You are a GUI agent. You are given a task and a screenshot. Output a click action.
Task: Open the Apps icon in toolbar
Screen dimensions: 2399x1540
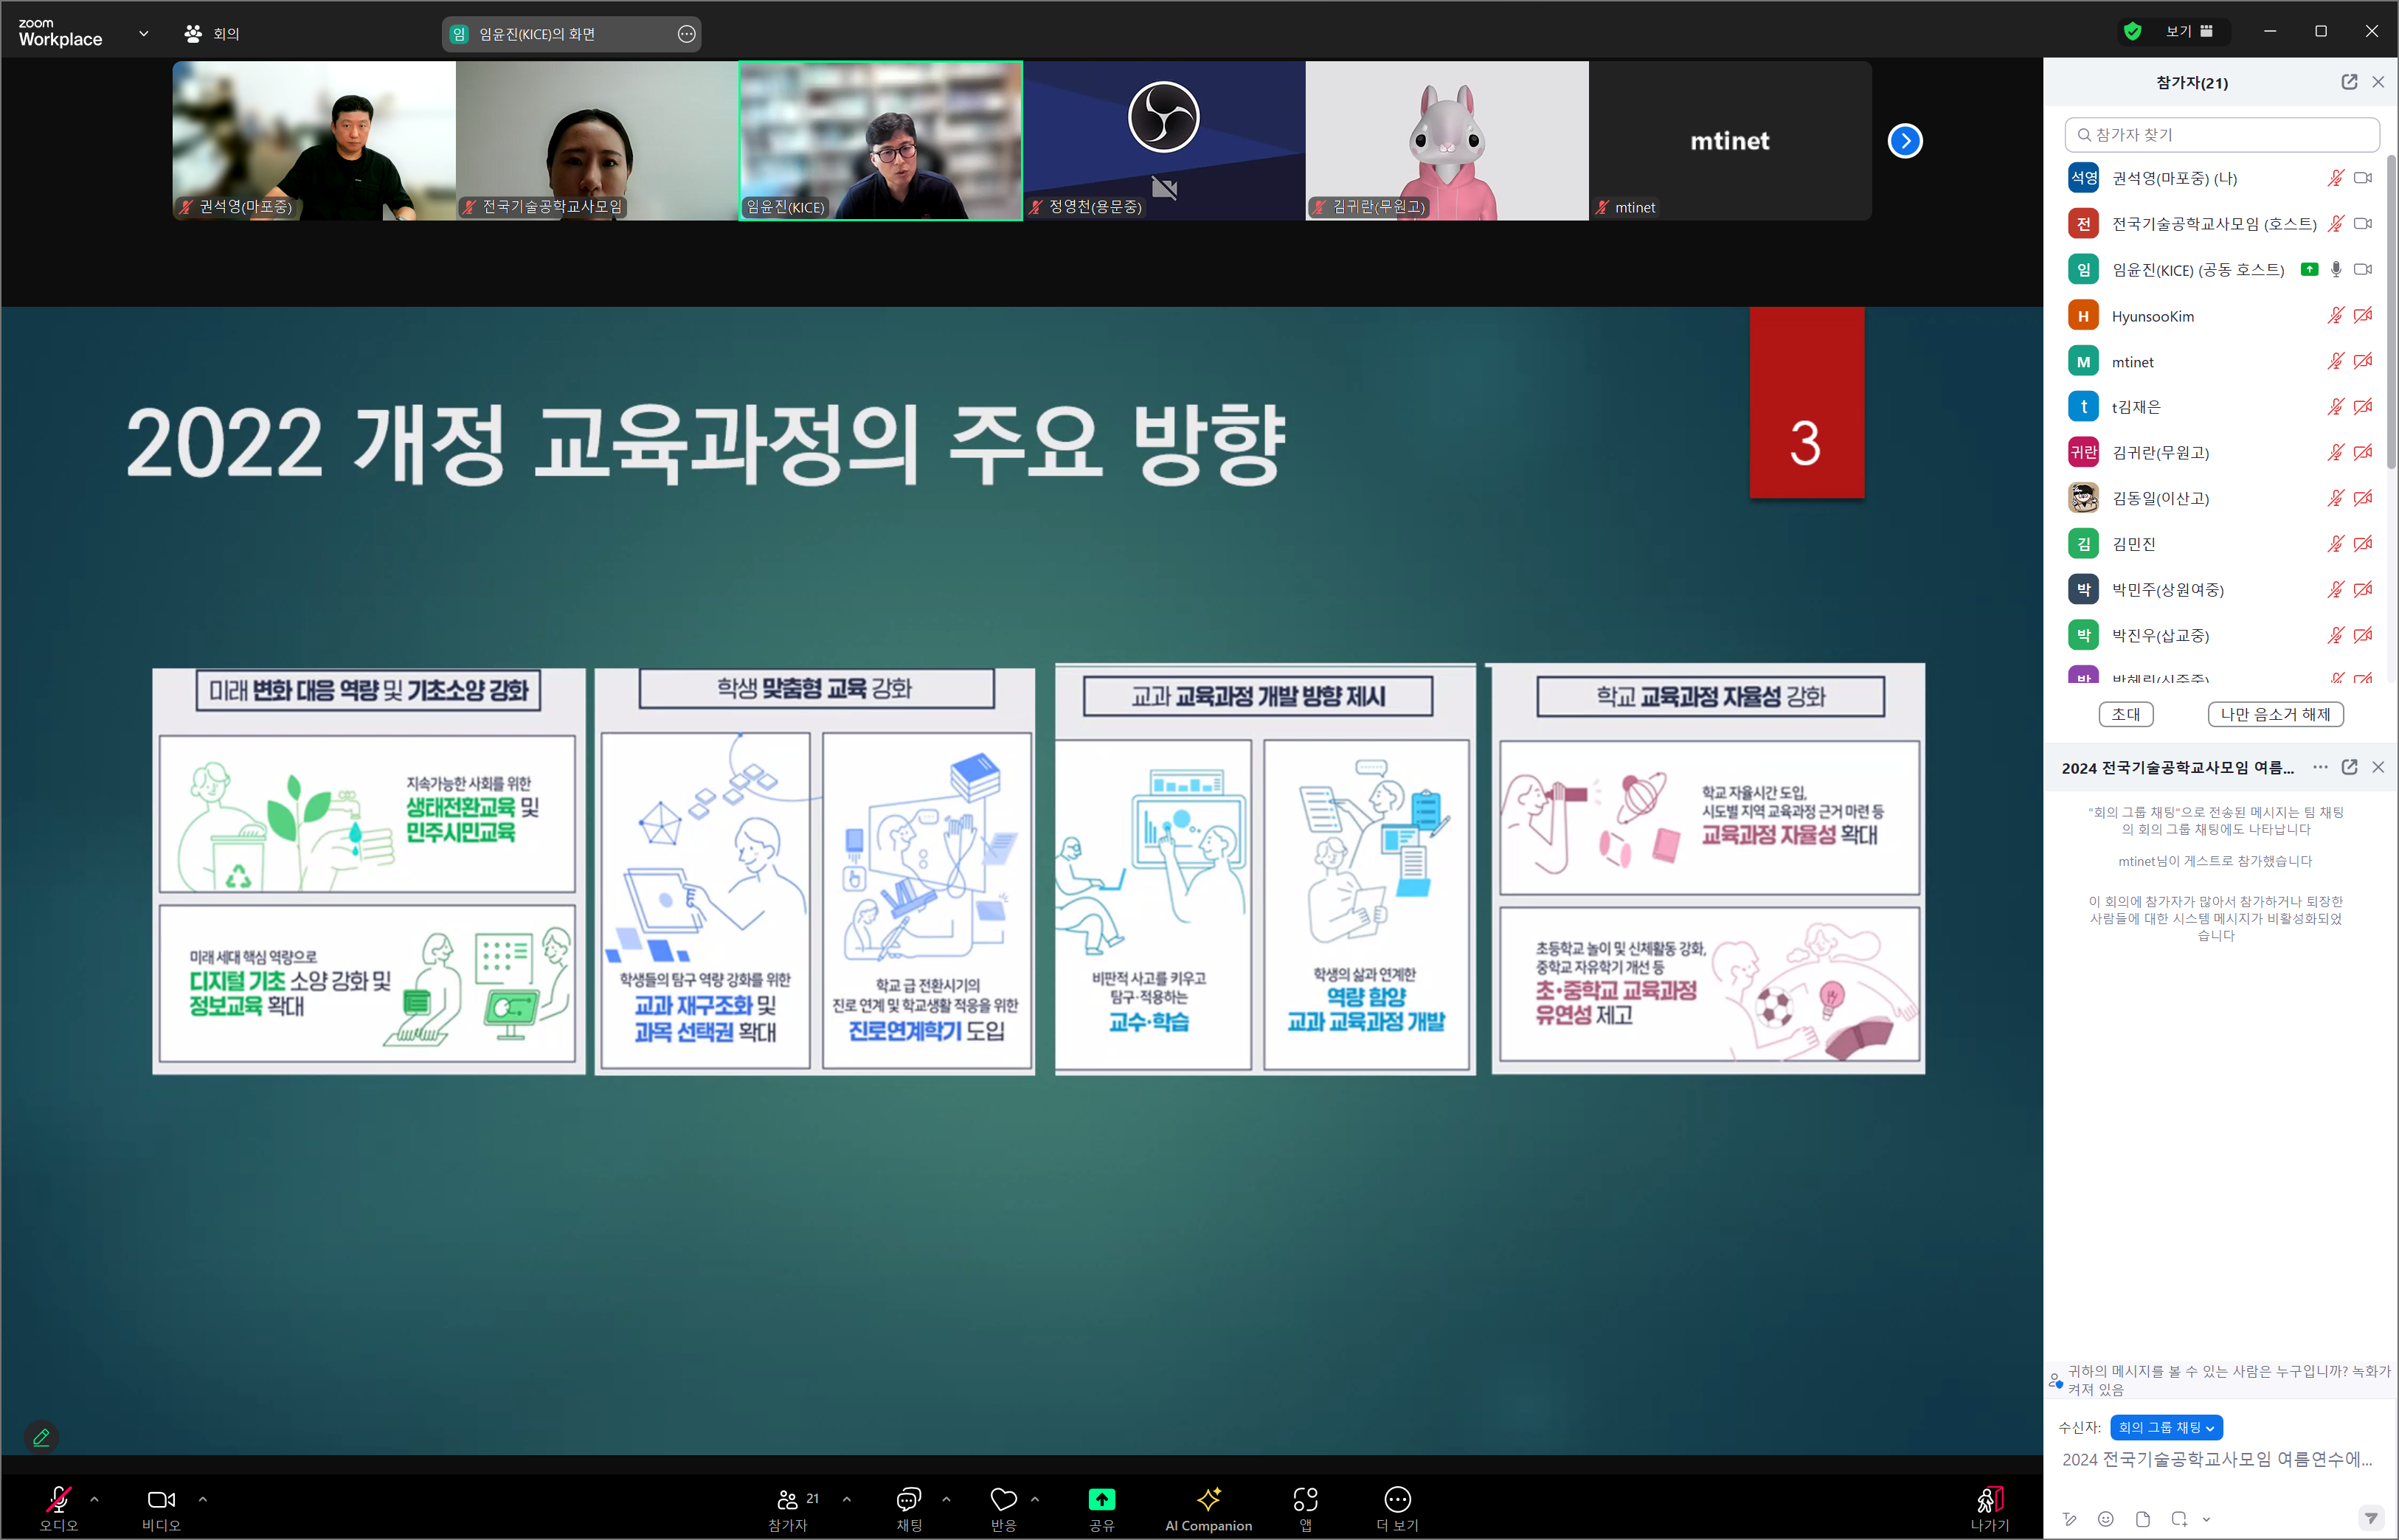1305,1499
